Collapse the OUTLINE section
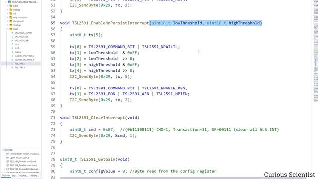 pos(3,150)
